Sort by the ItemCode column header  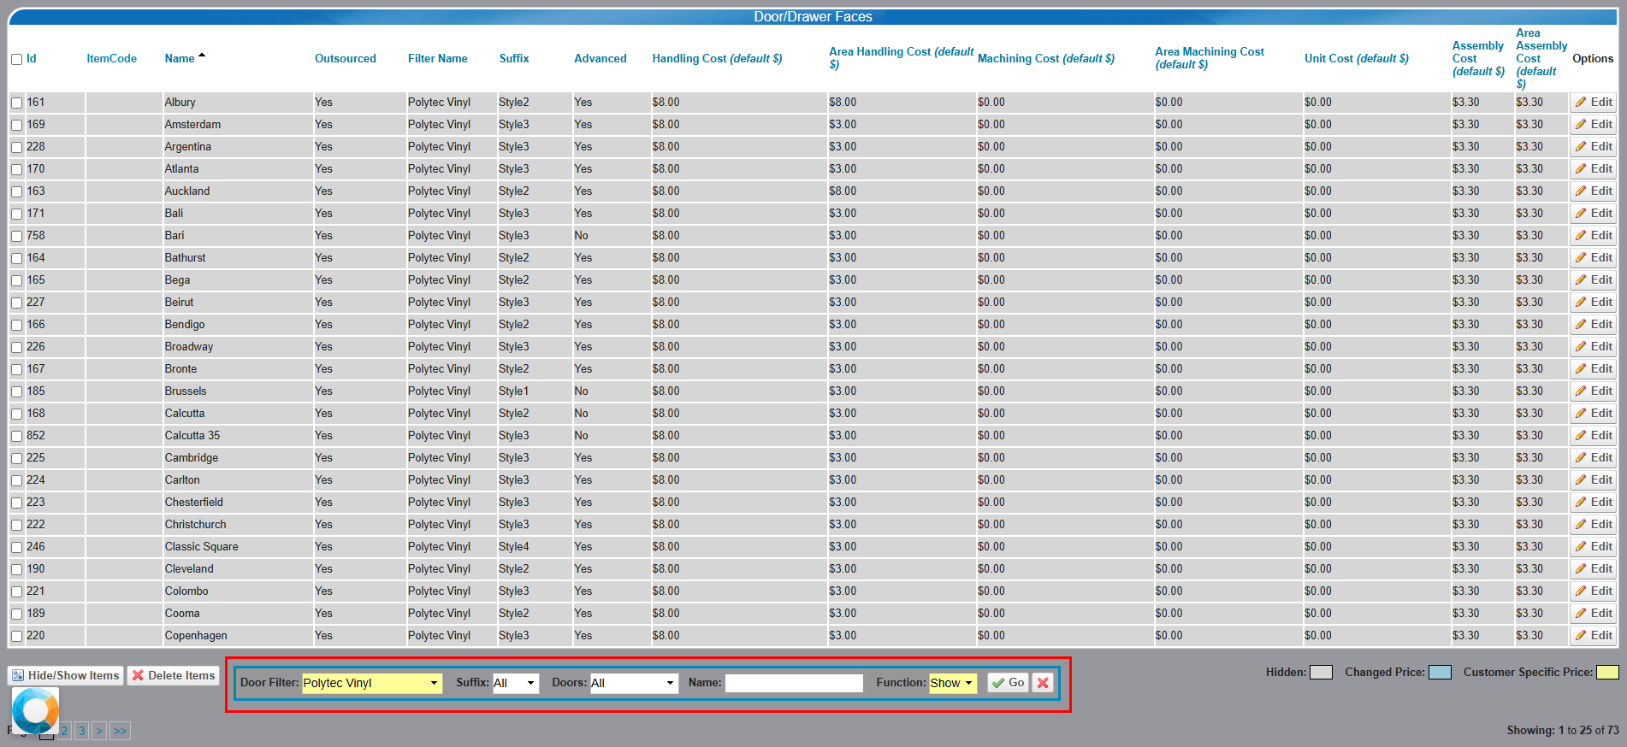click(x=111, y=59)
